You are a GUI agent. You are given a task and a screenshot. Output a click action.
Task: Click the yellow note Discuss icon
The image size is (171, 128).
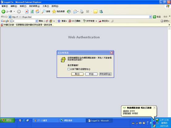(x=96, y=11)
